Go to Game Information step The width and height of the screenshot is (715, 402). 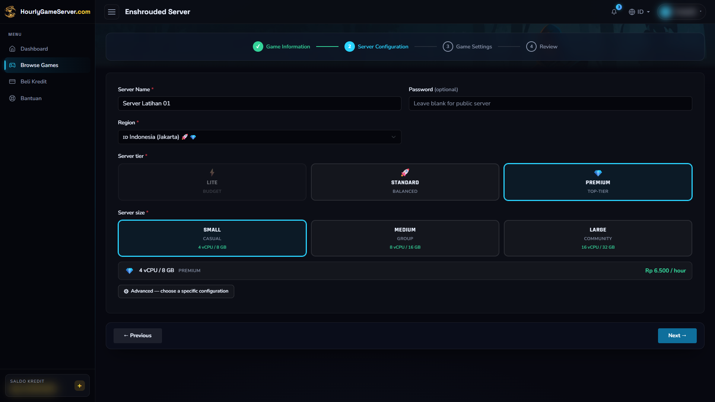(x=282, y=47)
